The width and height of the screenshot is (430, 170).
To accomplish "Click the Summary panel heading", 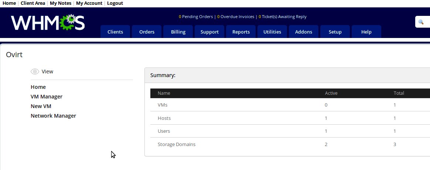I will pos(163,75).
